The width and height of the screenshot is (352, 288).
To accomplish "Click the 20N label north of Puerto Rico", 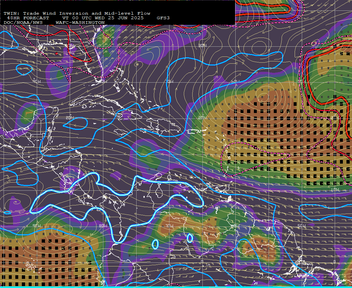I will tap(202, 118).
